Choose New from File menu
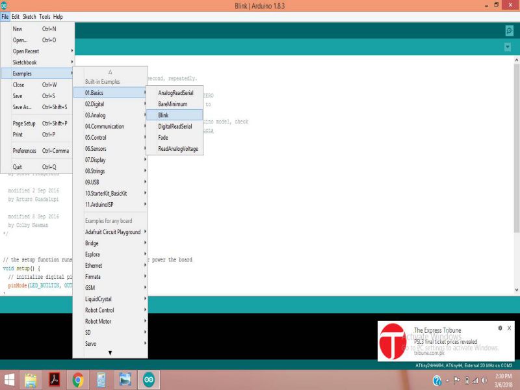The height and width of the screenshot is (390, 520). [x=38, y=29]
